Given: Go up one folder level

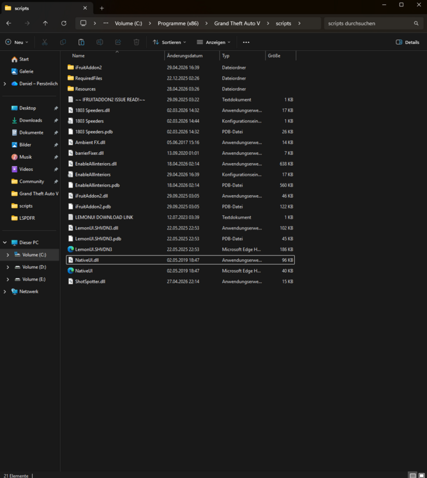Looking at the screenshot, I should pyautogui.click(x=45, y=23).
